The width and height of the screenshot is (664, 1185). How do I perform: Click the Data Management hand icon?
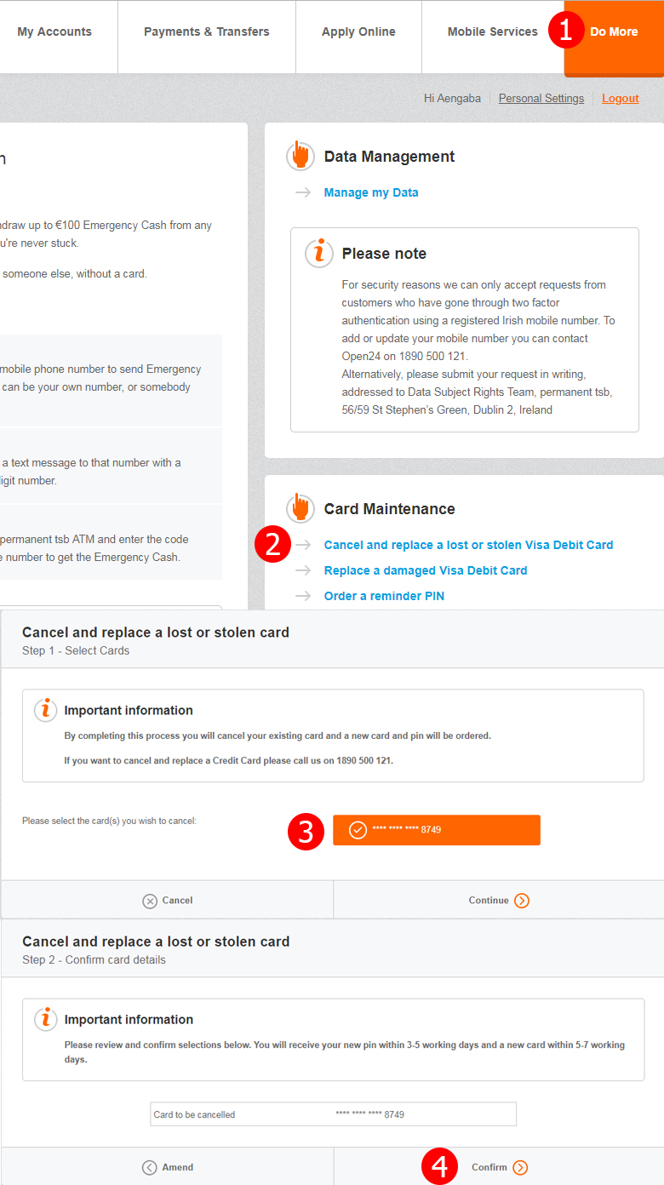click(x=301, y=156)
